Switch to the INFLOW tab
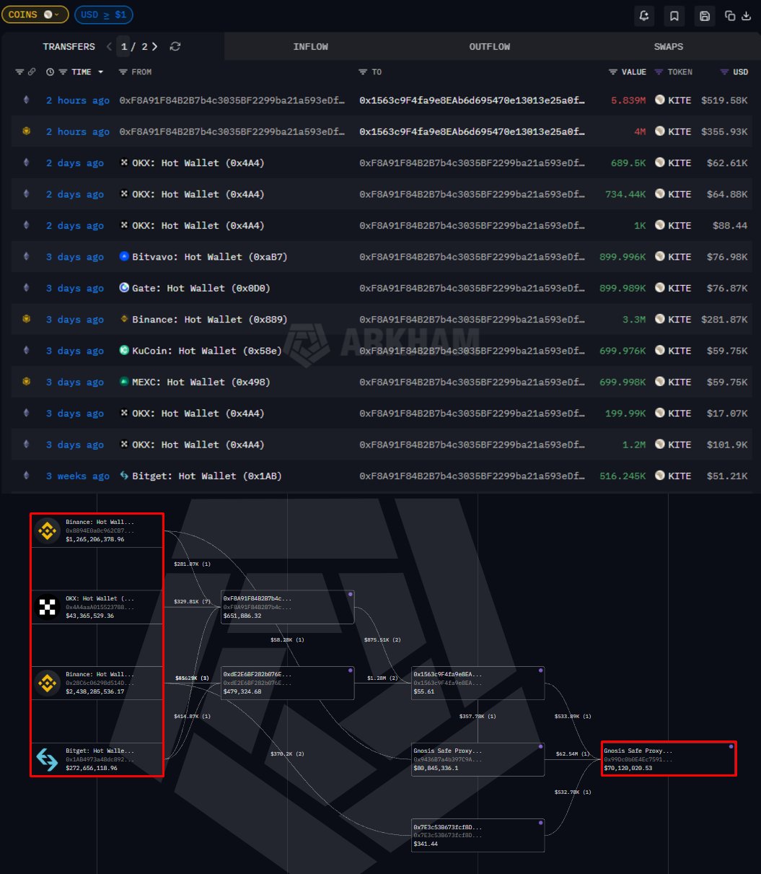Screen dimensions: 761x874 [x=311, y=46]
